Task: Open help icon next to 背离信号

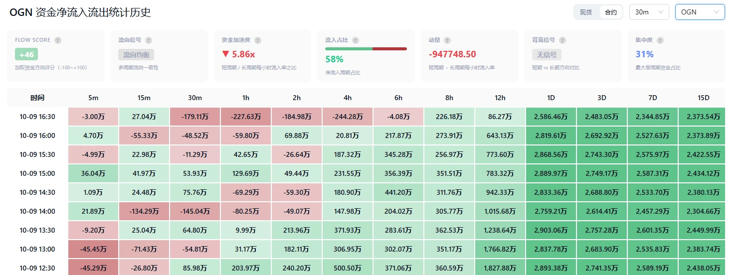Action: click(x=563, y=40)
